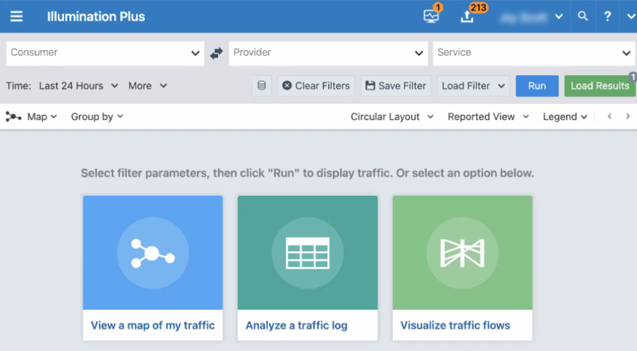
Task: Open the Time Last 24 Hours dropdown
Action: (x=78, y=86)
